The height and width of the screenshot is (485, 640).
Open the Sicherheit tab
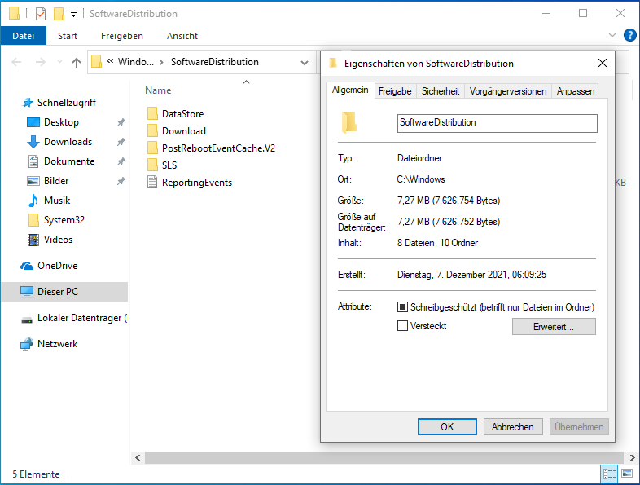441,91
